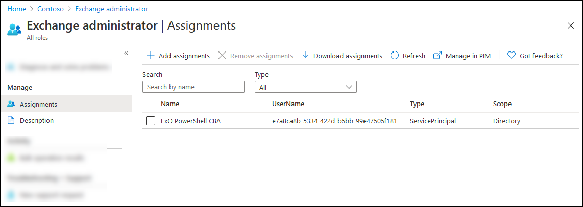The image size is (583, 207).
Task: Click the Exchange administrator role icon
Action: click(14, 29)
